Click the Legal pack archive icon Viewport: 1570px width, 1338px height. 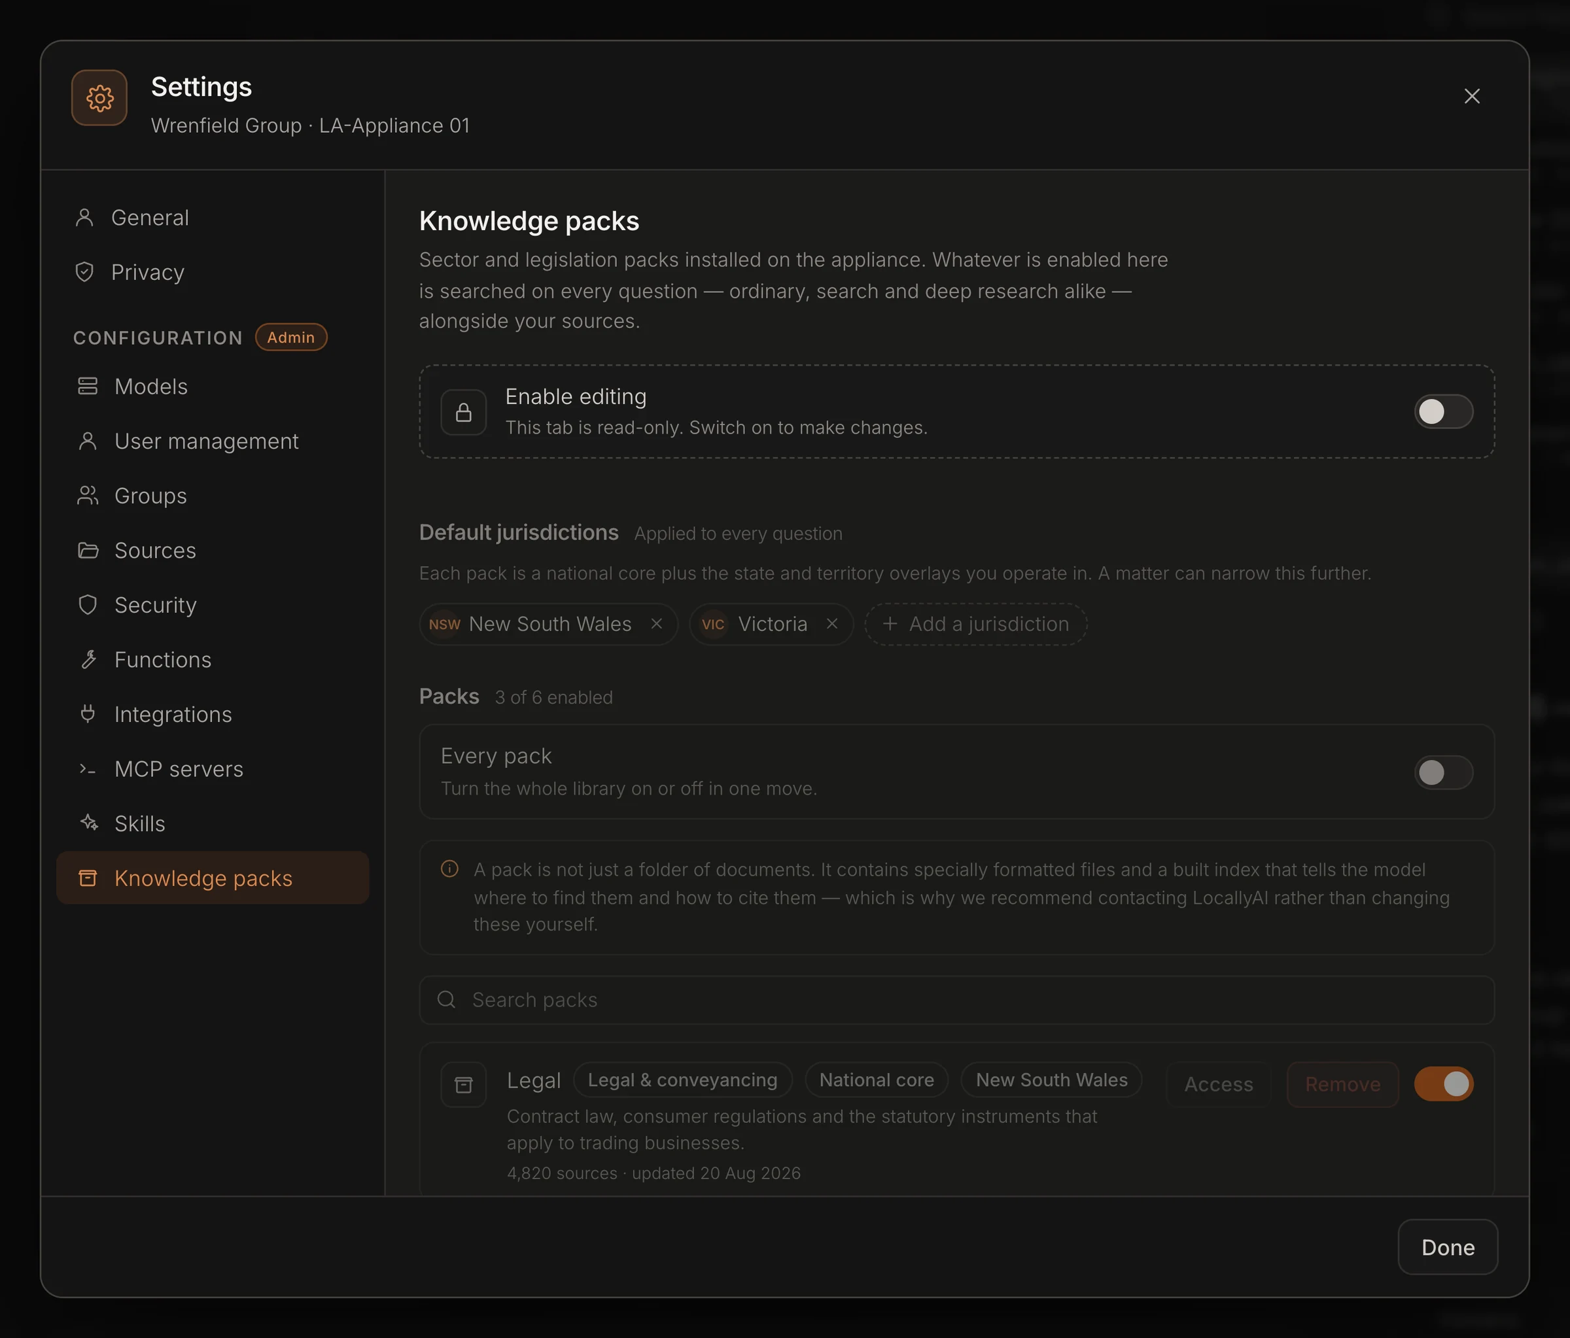click(x=464, y=1085)
